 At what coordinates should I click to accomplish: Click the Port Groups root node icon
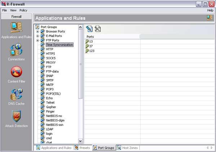[37, 27]
